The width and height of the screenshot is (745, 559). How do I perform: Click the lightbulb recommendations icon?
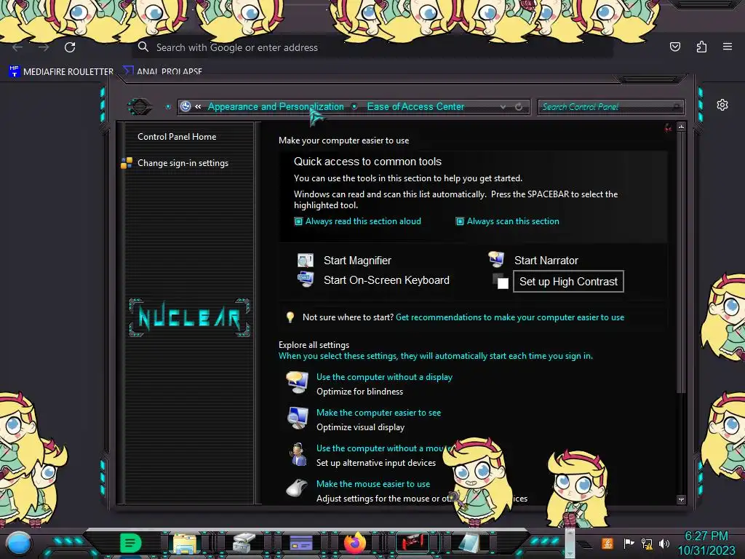click(290, 317)
